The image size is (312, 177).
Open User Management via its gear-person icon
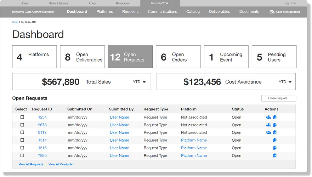click(x=272, y=12)
